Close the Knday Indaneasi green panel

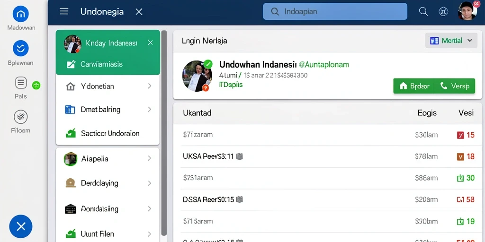point(150,43)
